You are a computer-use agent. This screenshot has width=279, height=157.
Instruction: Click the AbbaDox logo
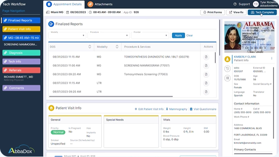tap(22, 150)
